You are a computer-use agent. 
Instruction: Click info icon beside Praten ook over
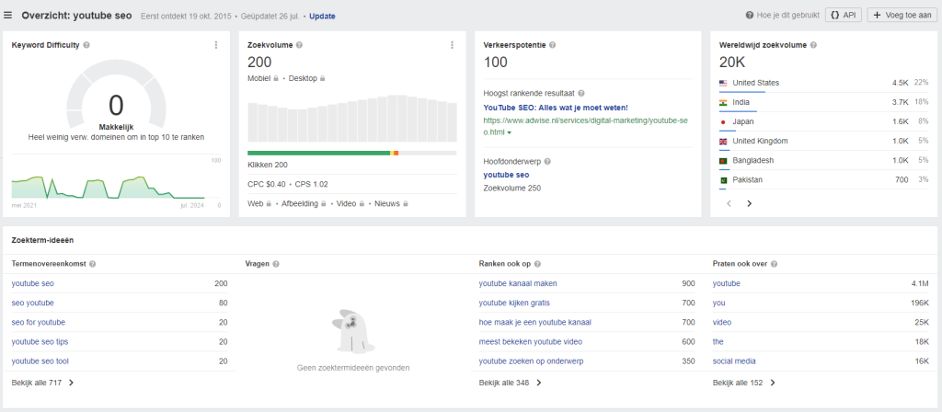(774, 264)
